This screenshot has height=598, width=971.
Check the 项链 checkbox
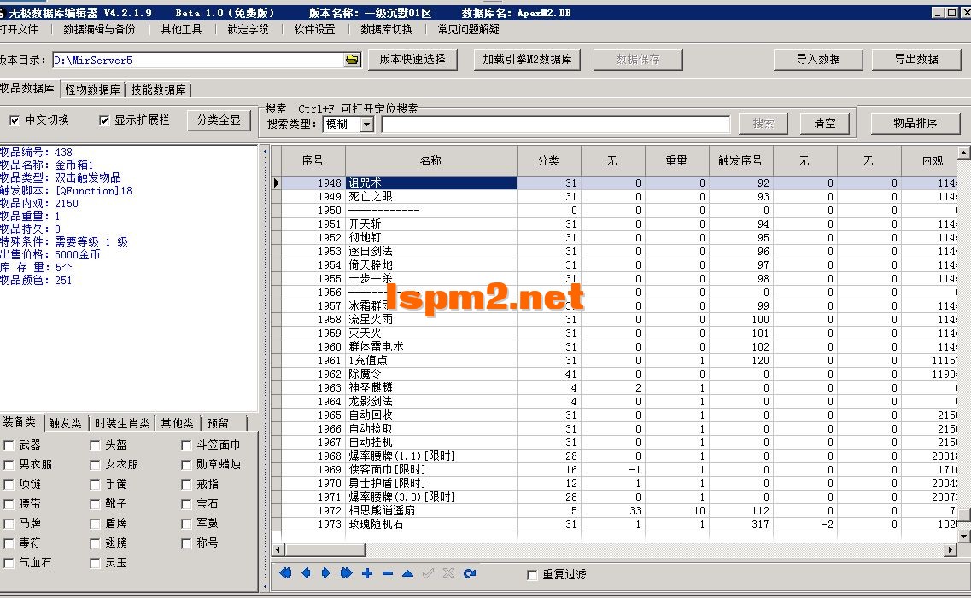coord(9,485)
